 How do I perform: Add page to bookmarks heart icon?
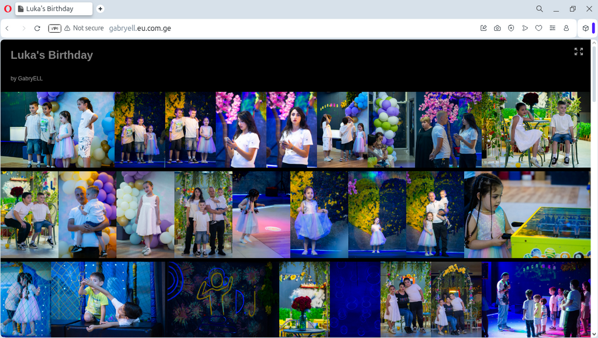[x=538, y=28]
